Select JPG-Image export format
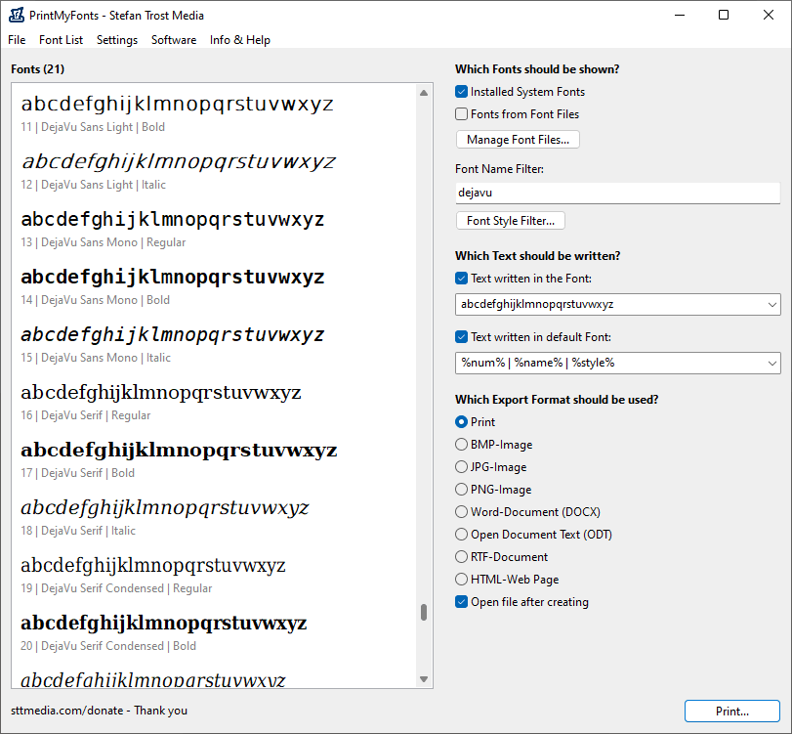 point(461,467)
